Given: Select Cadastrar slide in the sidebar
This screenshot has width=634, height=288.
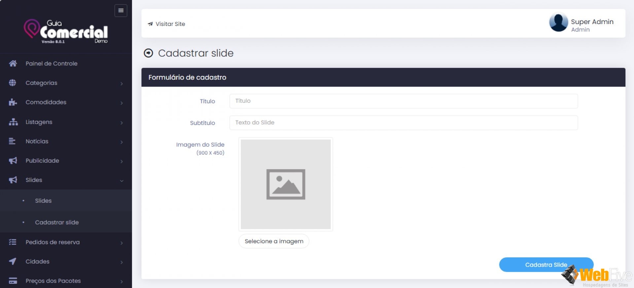Looking at the screenshot, I should coord(57,223).
